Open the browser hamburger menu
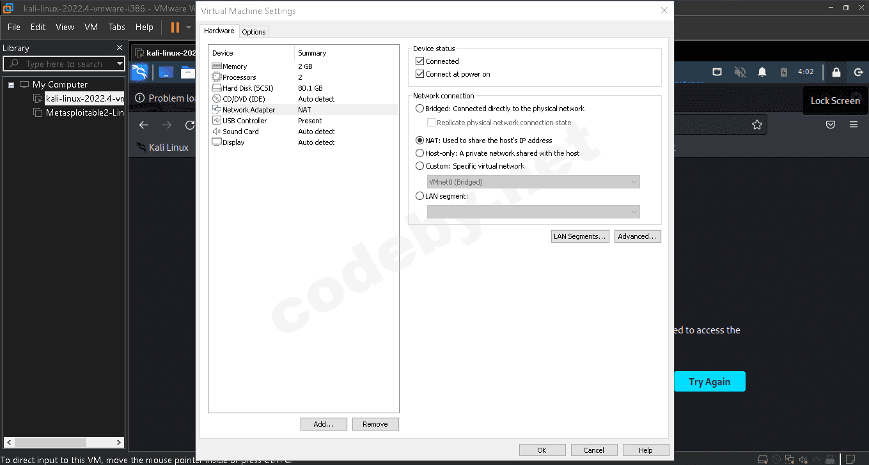This screenshot has width=869, height=465. (x=854, y=125)
